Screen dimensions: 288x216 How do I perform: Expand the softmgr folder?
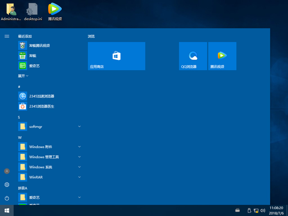click(x=49, y=127)
